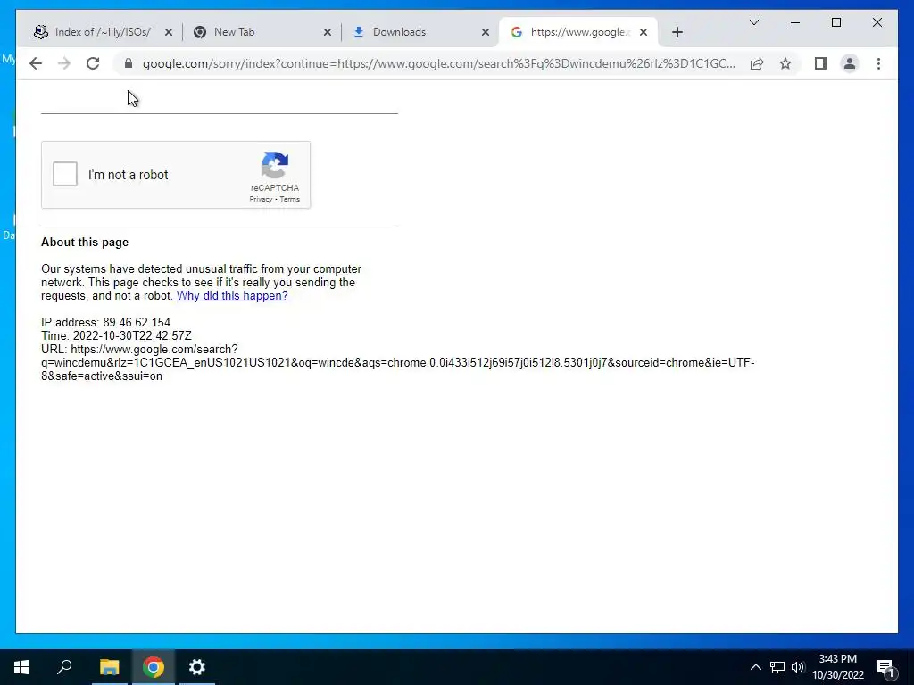Minimize the Chrome window
Image resolution: width=914 pixels, height=685 pixels.
point(795,22)
